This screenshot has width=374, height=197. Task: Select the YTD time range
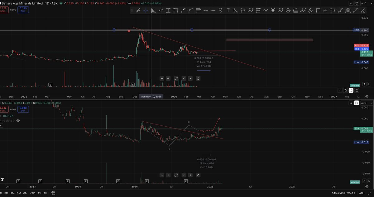tap(32, 193)
